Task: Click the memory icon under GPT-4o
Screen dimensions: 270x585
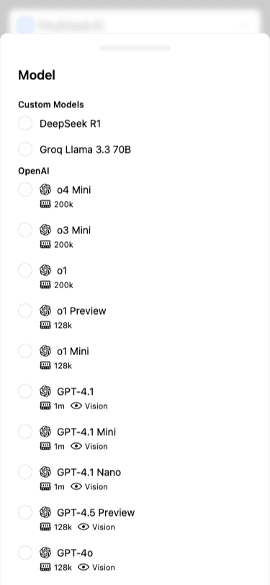Action: tap(45, 567)
